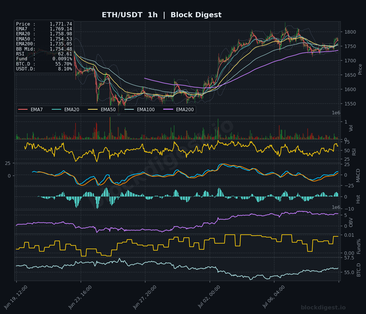This screenshot has width=366, height=314.
Task: Click the BTC.D axis title
Action: pos(359,270)
